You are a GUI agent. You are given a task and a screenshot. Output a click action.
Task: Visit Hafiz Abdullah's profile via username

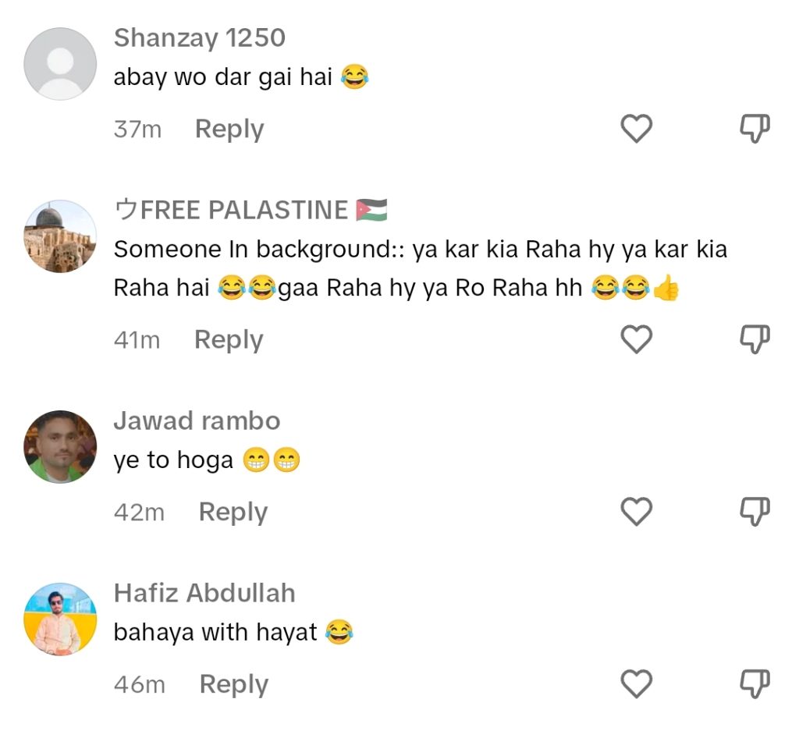pyautogui.click(x=204, y=593)
